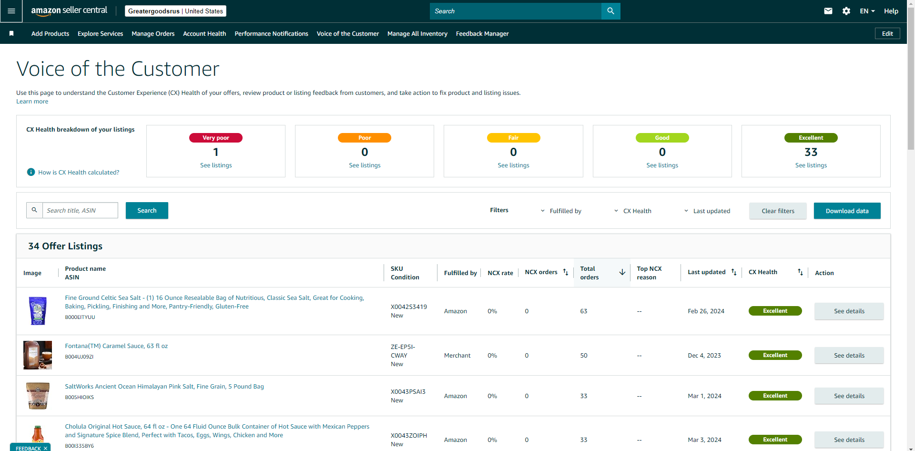See listings under Excellent
The width and height of the screenshot is (915, 451).
pyautogui.click(x=811, y=165)
